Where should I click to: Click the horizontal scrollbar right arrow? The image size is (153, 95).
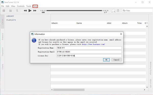pyautogui.click(x=145, y=90)
